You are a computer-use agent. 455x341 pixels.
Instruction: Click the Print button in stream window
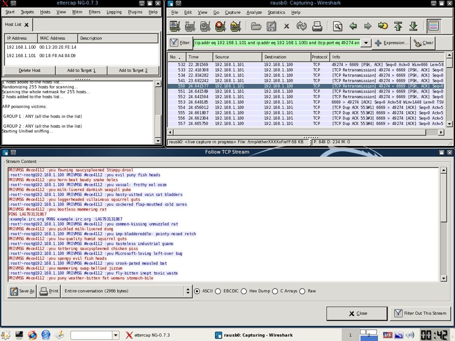(49, 291)
